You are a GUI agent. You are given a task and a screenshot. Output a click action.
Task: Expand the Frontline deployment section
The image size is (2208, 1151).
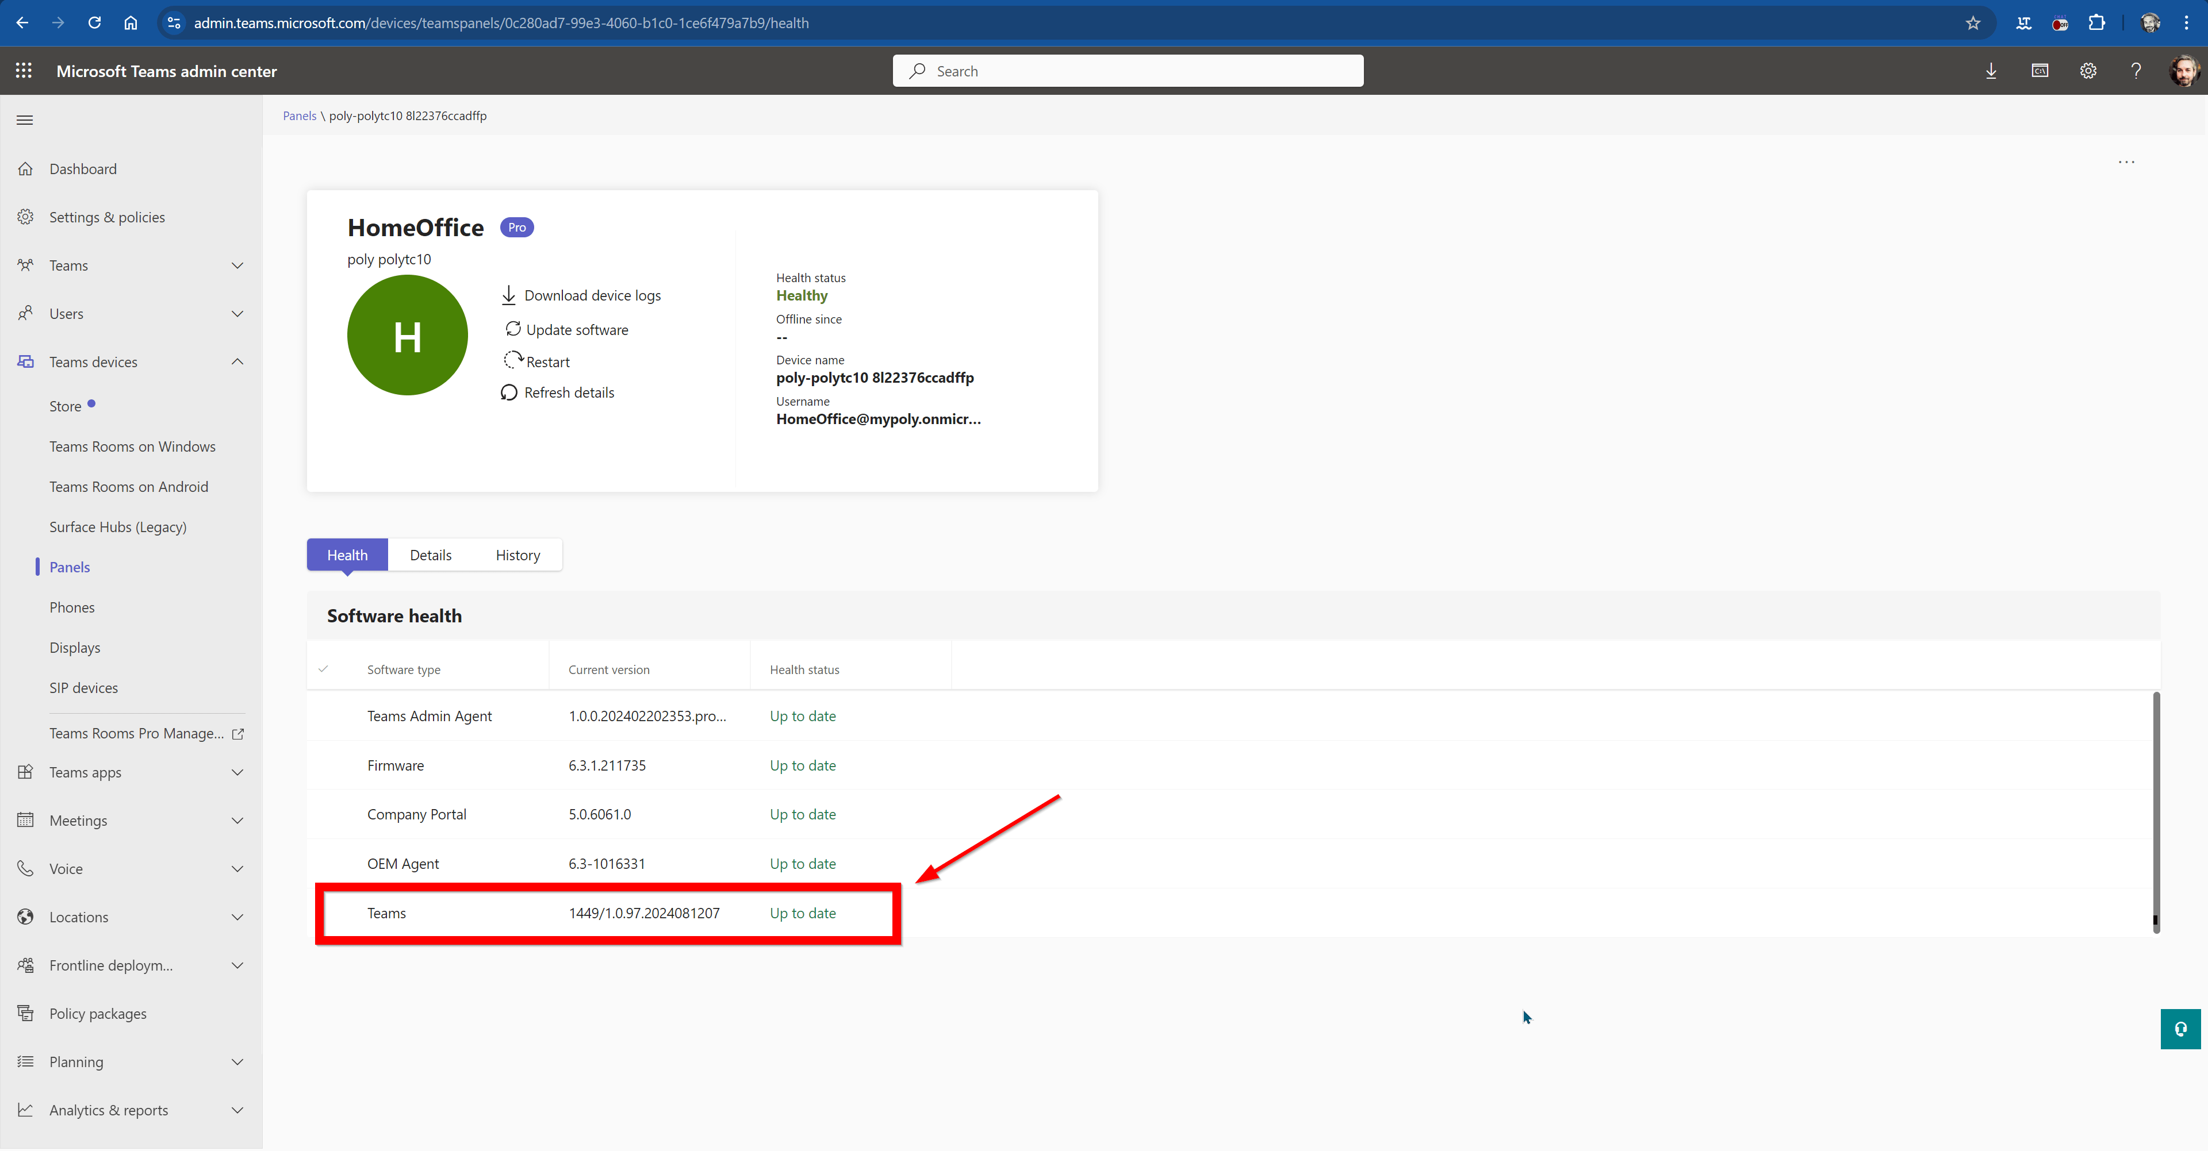coord(237,965)
